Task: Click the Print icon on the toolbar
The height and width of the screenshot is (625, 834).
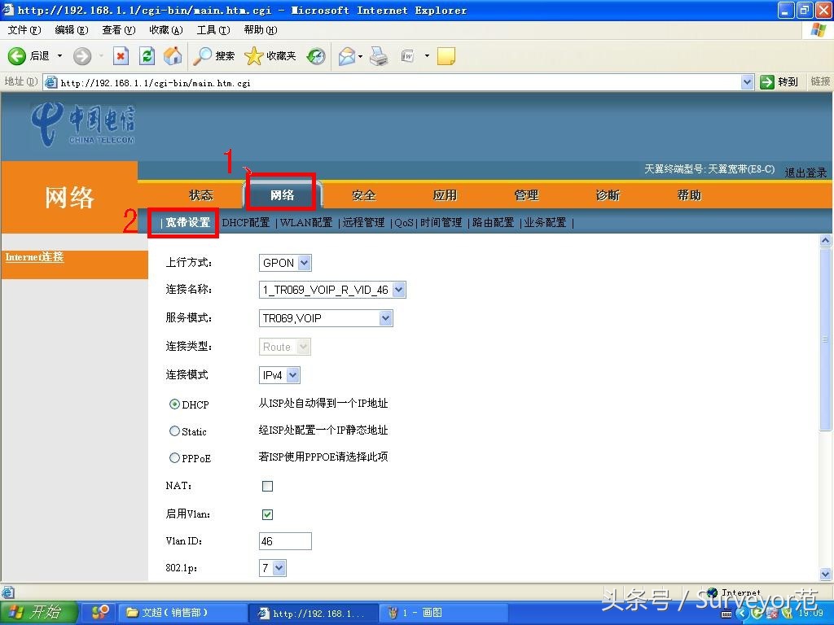Action: click(x=378, y=56)
